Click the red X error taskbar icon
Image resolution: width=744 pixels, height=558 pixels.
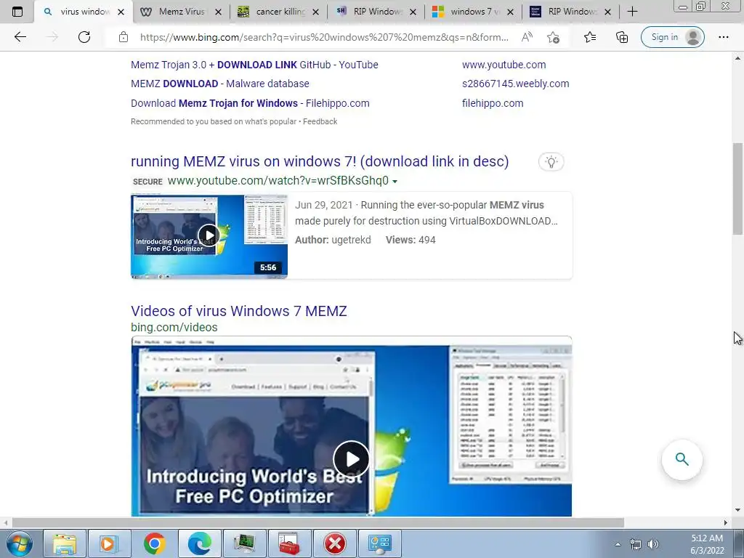[x=334, y=543]
